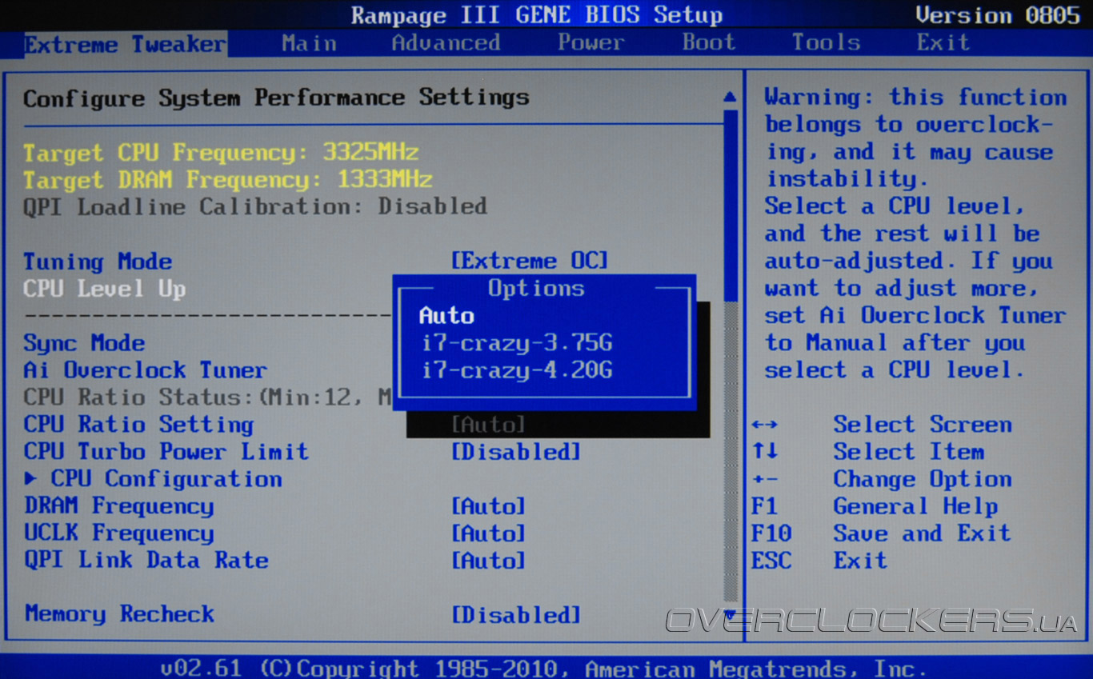Click the CPU Configuration triangle arrow
Image resolution: width=1093 pixels, height=679 pixels.
coord(30,478)
